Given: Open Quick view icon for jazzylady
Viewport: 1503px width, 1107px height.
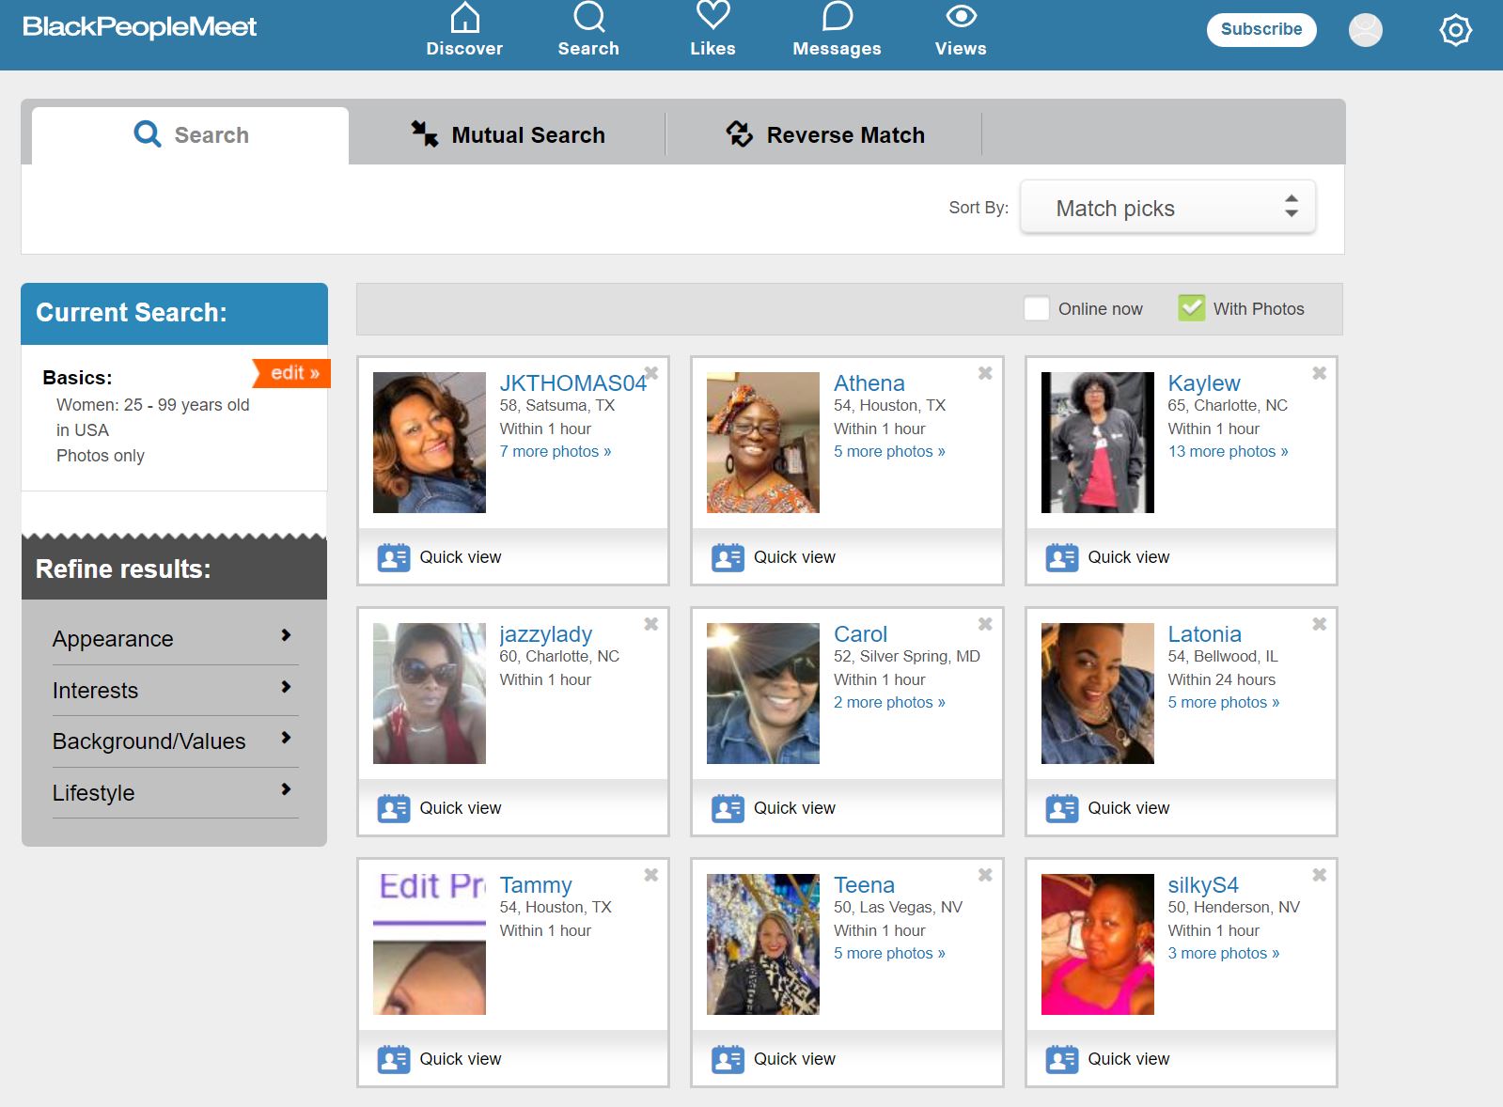Looking at the screenshot, I should (x=394, y=808).
